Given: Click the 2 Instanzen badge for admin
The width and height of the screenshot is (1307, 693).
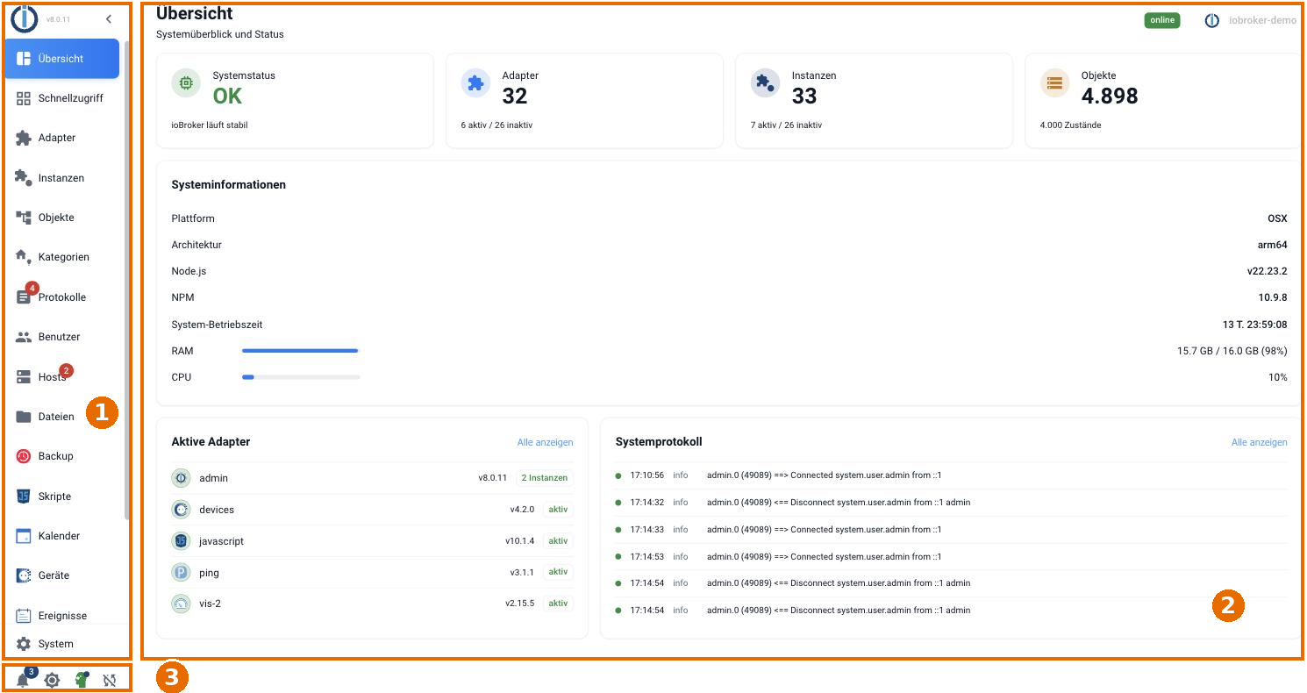Looking at the screenshot, I should (545, 478).
